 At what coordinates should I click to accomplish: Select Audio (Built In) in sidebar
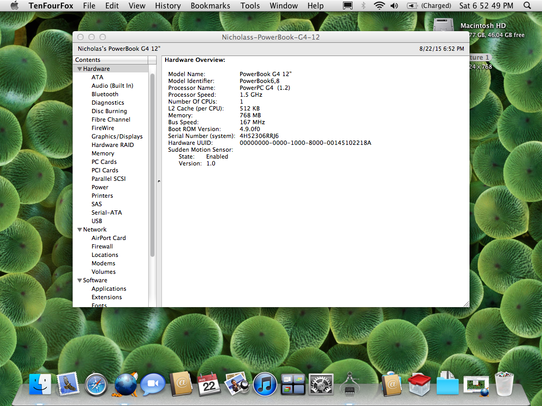pyautogui.click(x=112, y=86)
